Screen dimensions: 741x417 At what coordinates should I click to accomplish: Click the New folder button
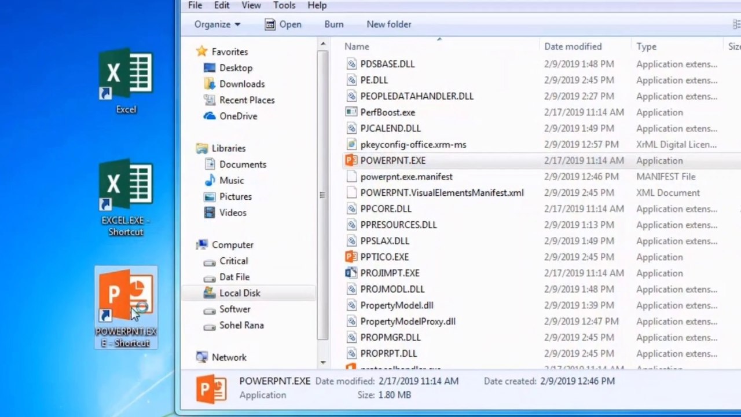(389, 24)
